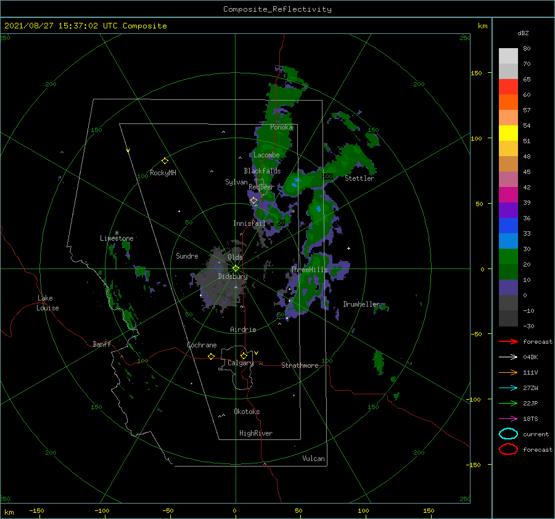Click the Blackfalds label
555x519 pixels.
[262, 171]
